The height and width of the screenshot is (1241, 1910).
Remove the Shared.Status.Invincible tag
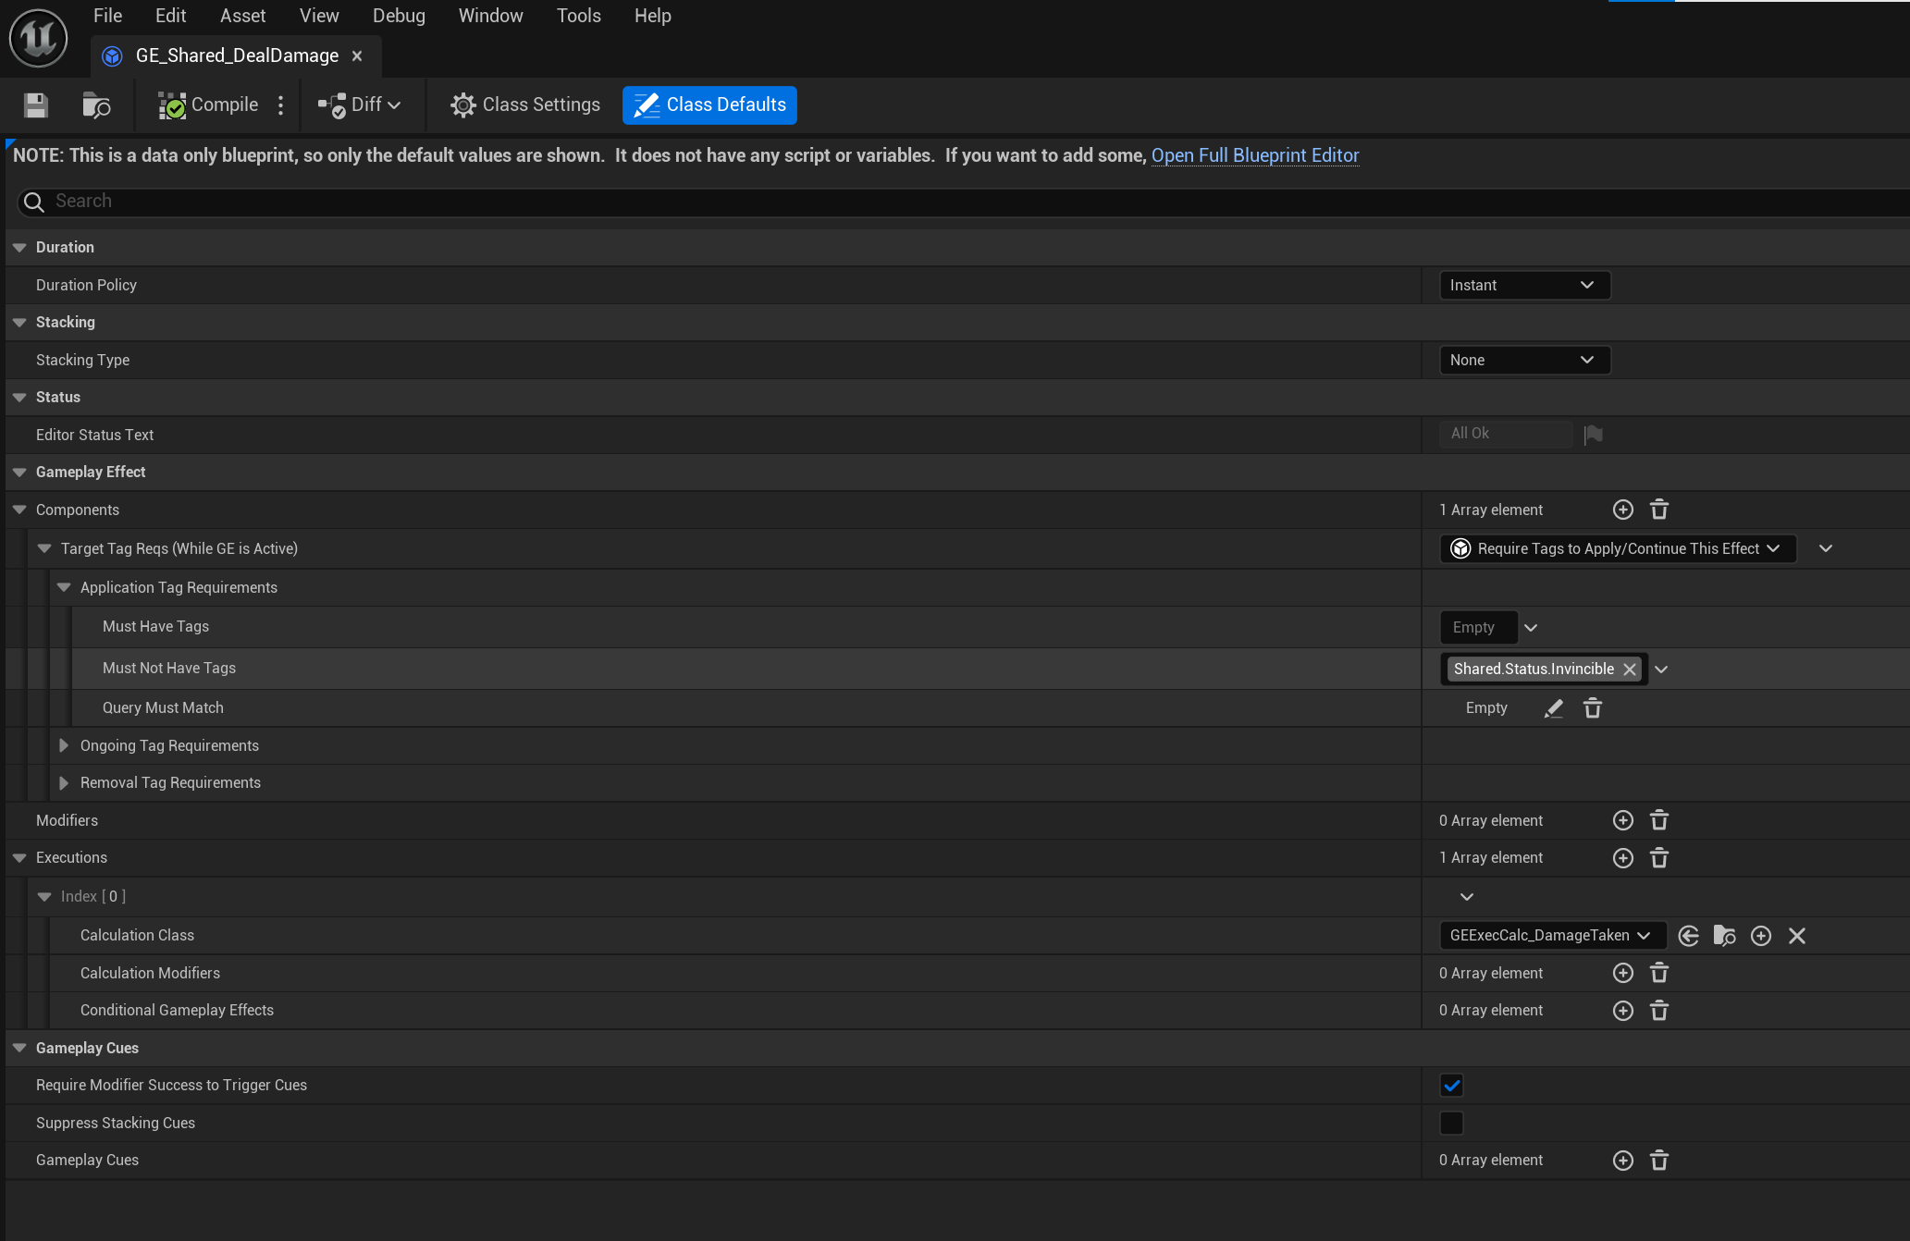1630,670
